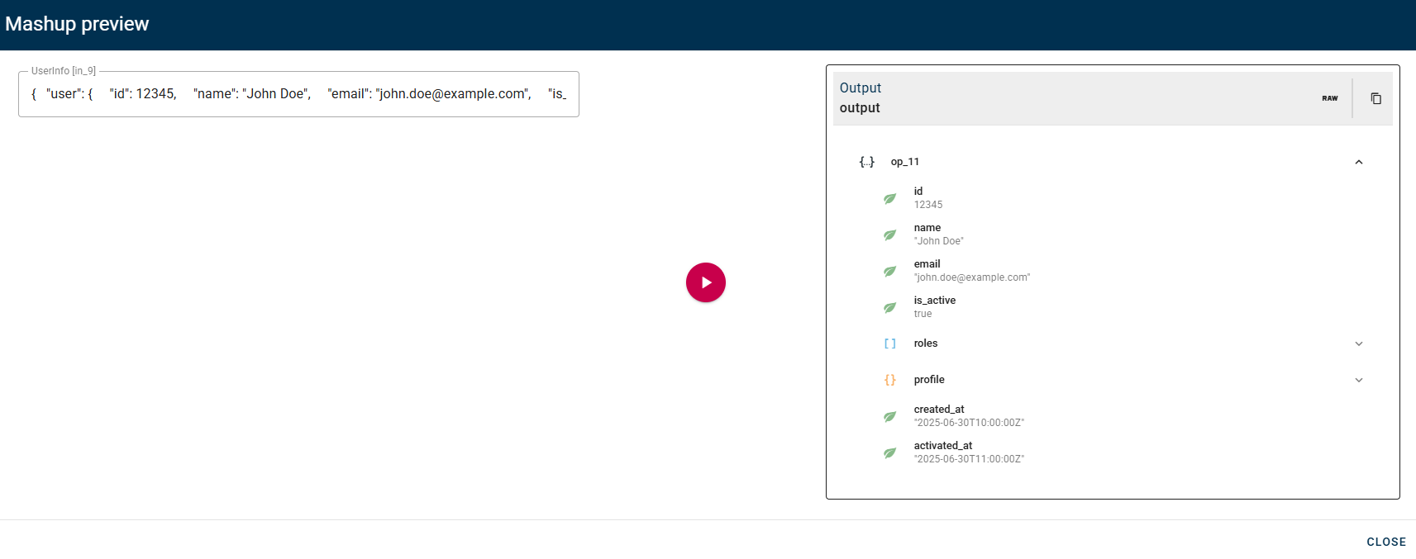Viewport: 1416px width, 559px height.
Task: Collapse the op_11 object node
Action: click(1358, 162)
